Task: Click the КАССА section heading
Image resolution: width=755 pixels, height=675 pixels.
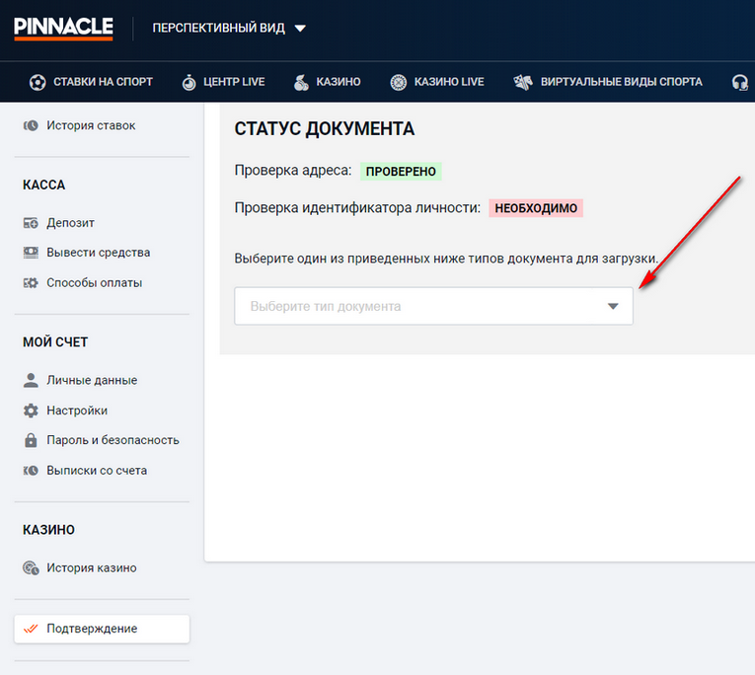Action: tap(43, 185)
